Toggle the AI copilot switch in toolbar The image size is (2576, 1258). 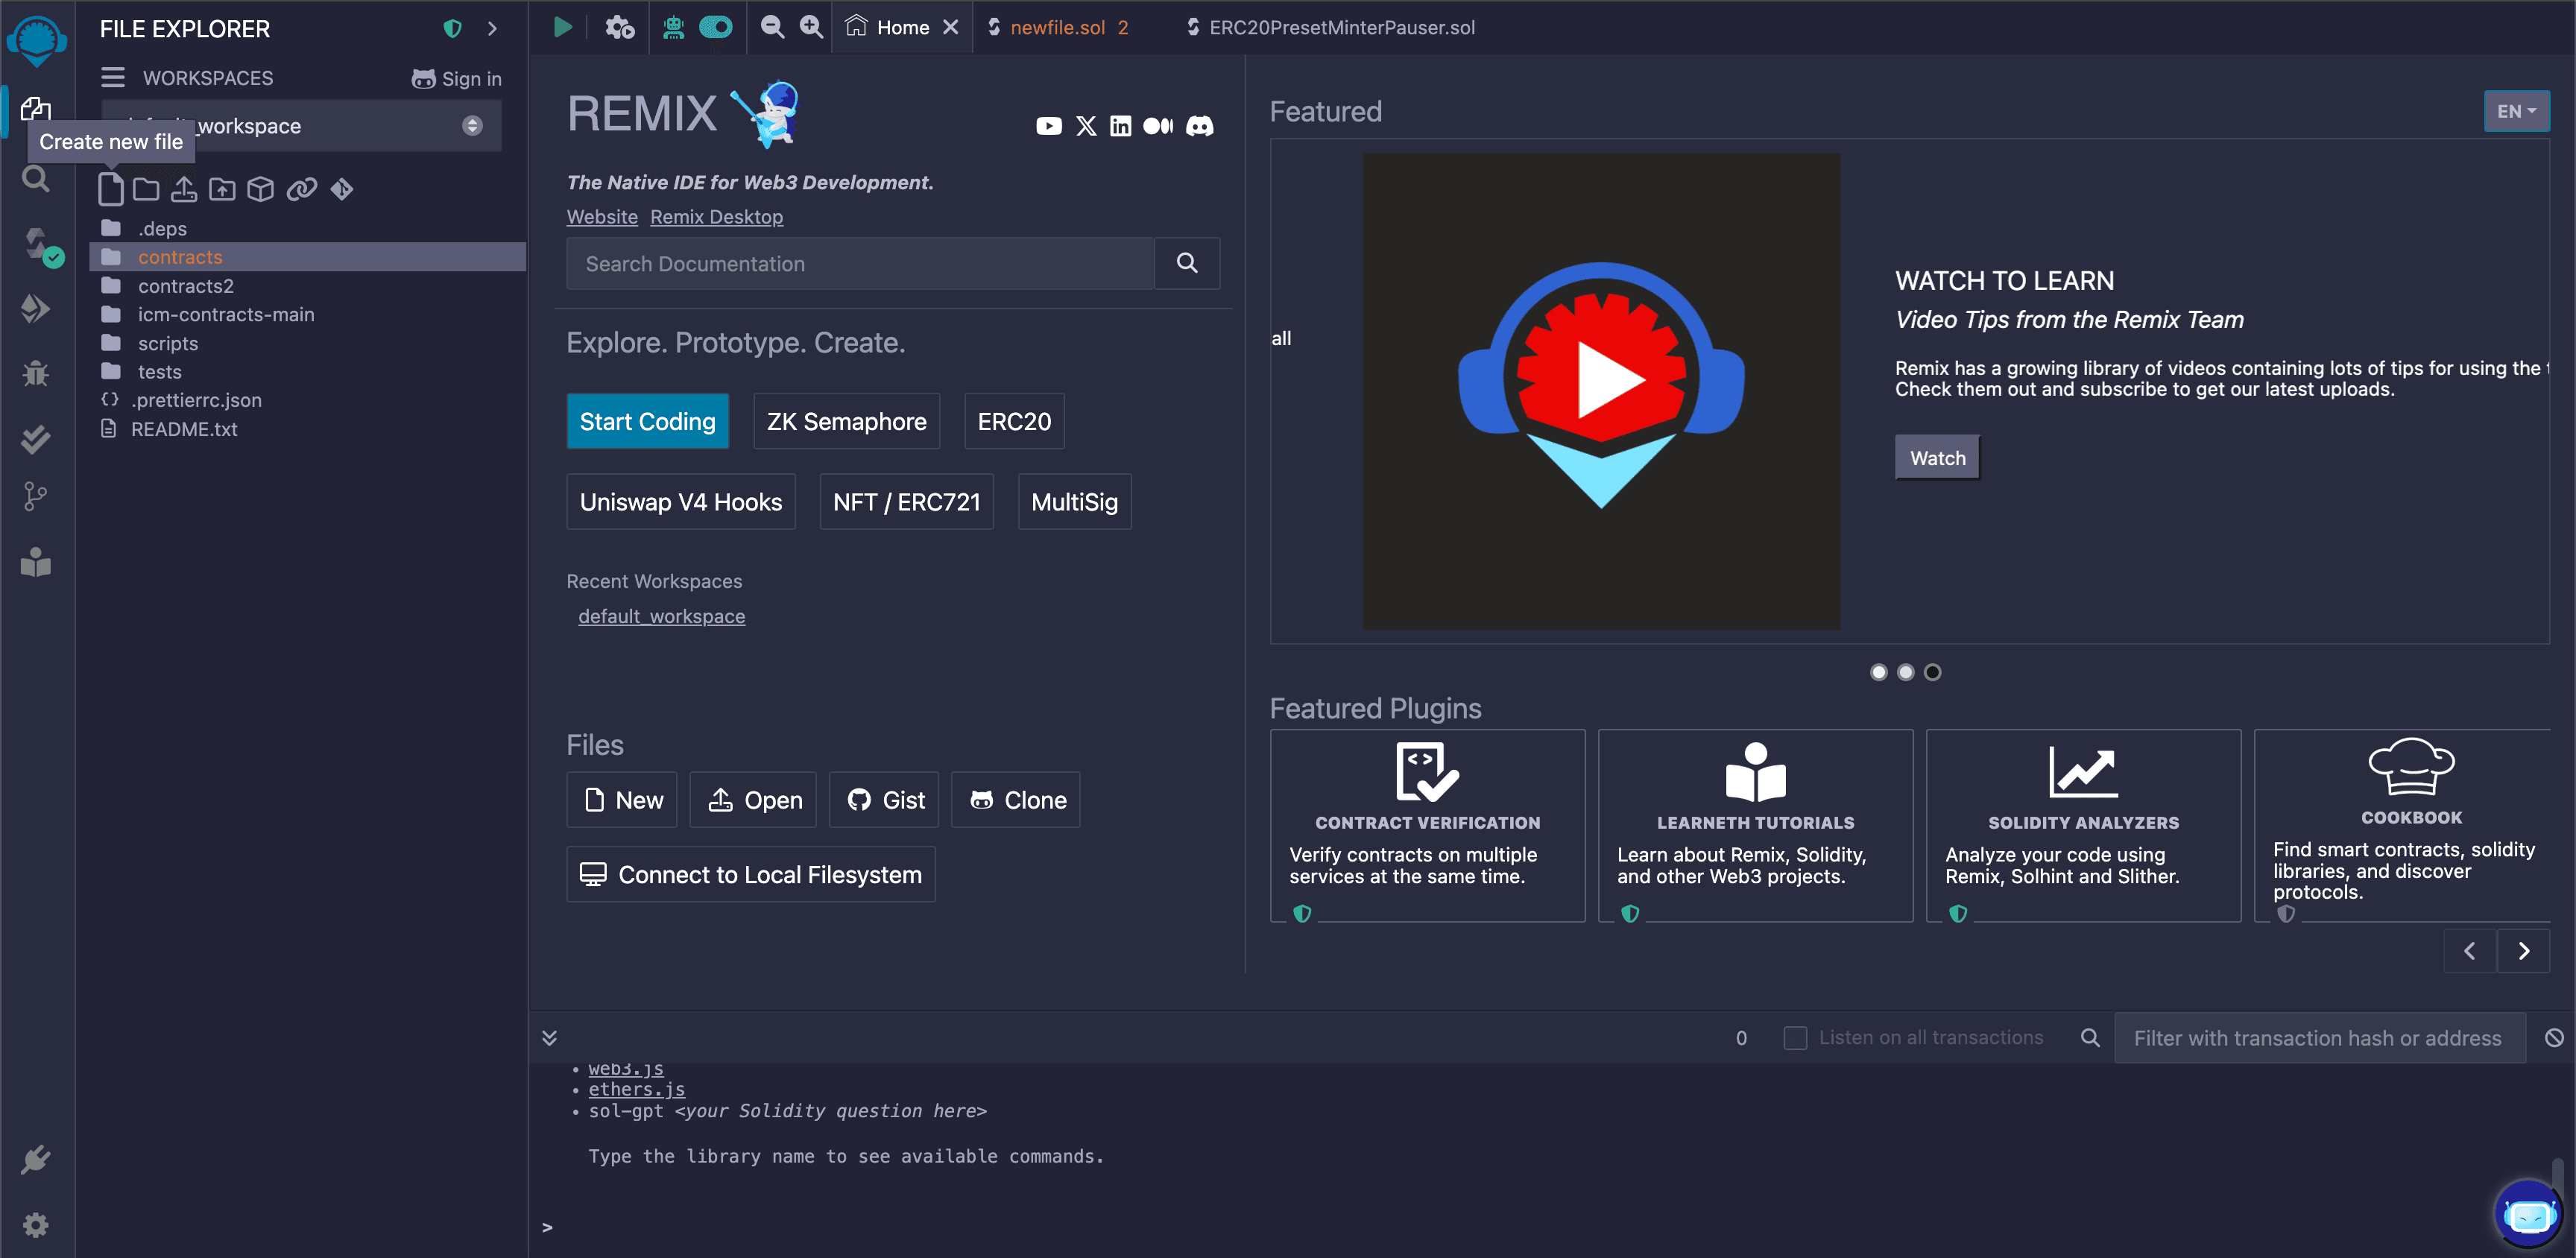tap(716, 27)
